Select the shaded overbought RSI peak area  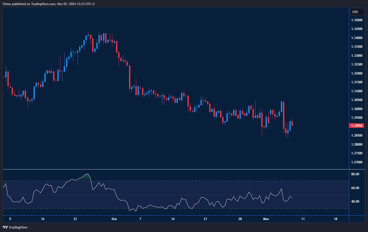pos(85,177)
